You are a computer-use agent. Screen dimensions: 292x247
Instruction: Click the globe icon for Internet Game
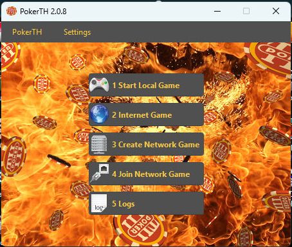click(99, 114)
